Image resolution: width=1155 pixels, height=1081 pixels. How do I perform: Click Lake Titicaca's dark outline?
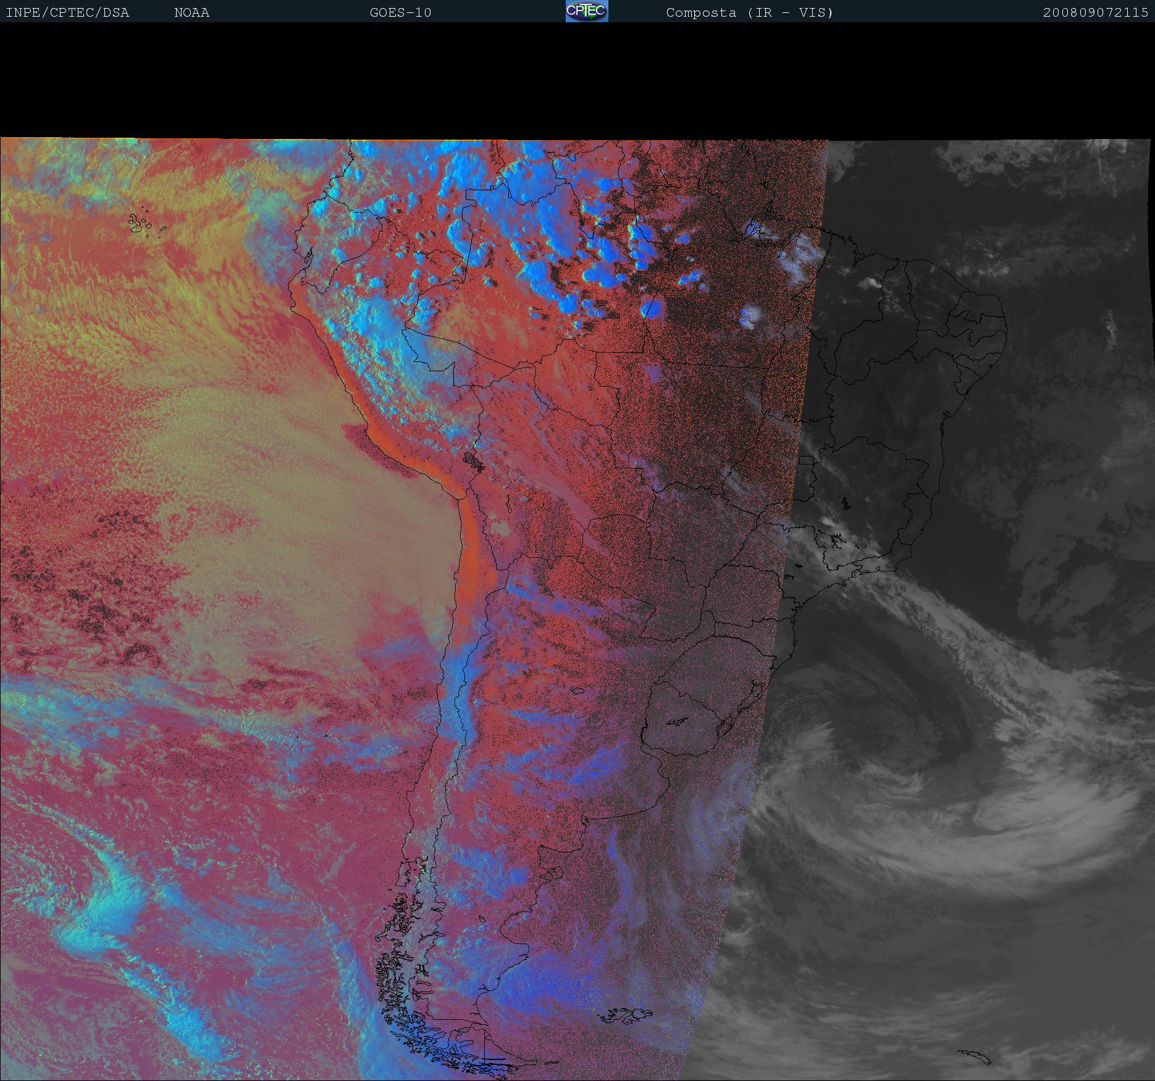[474, 461]
